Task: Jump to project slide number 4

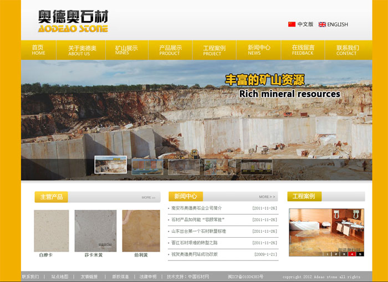Action: click(x=351, y=254)
